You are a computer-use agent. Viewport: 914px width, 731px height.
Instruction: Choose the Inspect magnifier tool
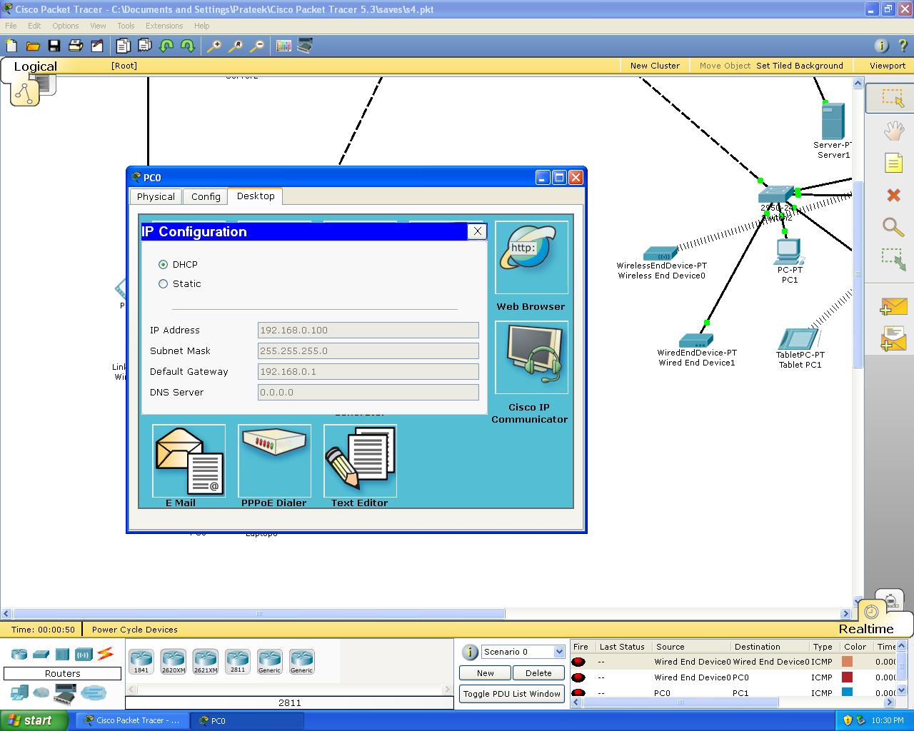tap(893, 227)
